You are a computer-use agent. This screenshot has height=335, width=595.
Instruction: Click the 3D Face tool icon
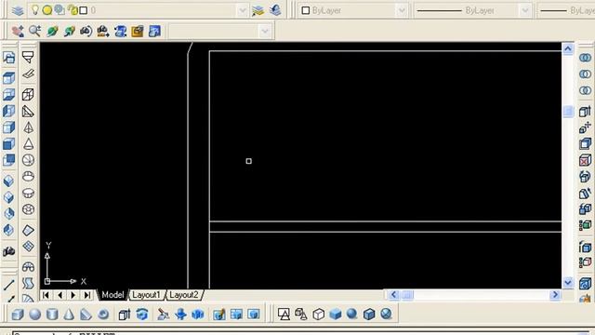(x=28, y=74)
